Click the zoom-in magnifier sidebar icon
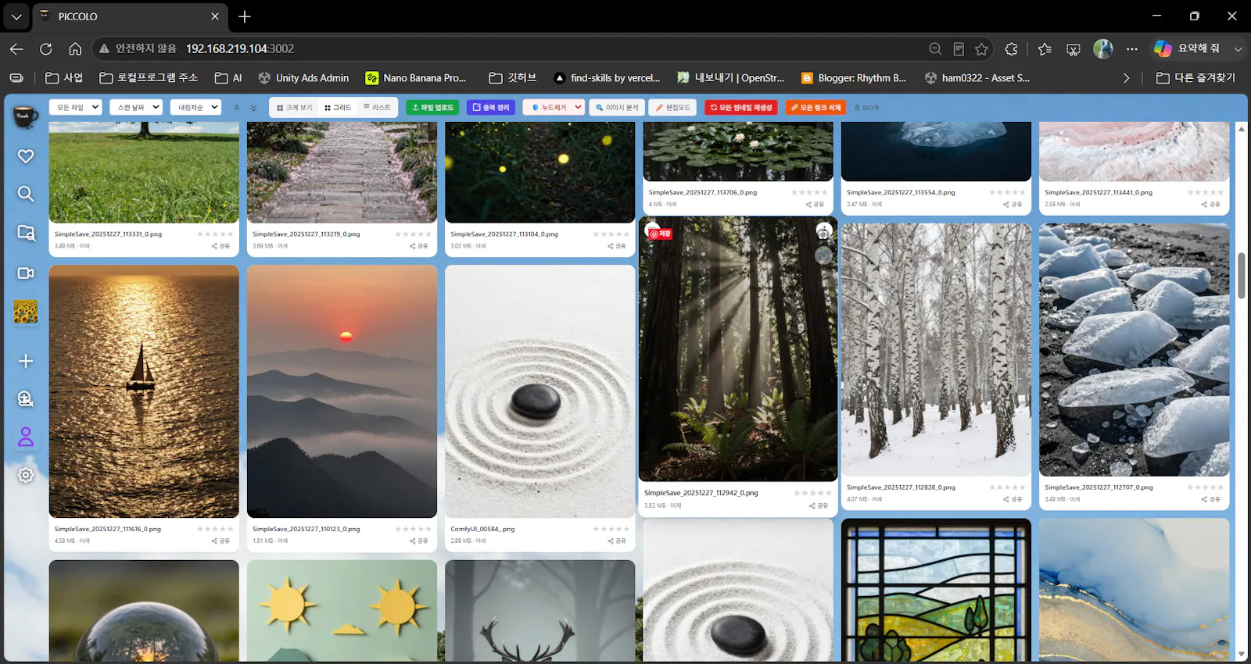 [26, 398]
